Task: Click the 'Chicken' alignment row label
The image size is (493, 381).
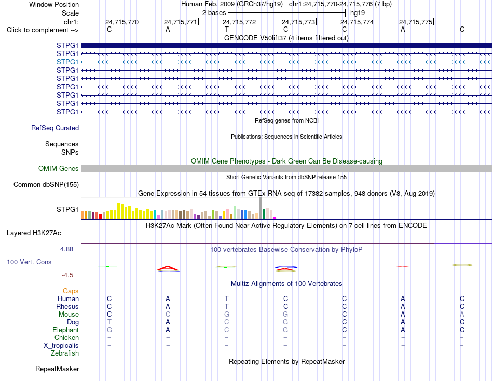Action: [66, 337]
